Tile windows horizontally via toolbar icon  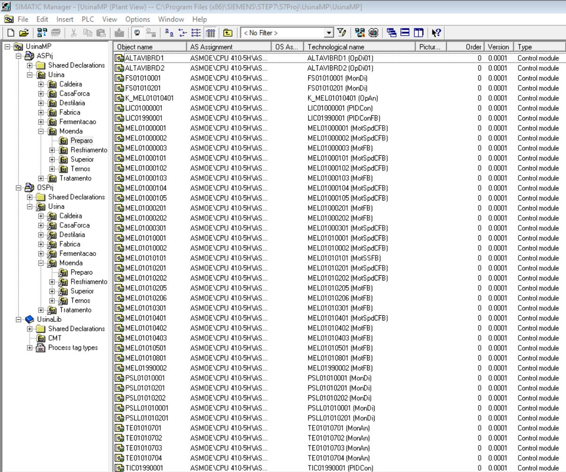pyautogui.click(x=405, y=33)
